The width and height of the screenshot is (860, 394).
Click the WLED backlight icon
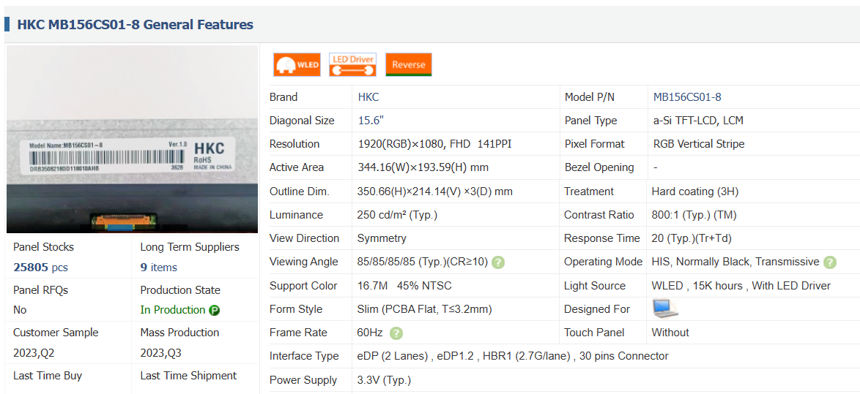click(297, 64)
